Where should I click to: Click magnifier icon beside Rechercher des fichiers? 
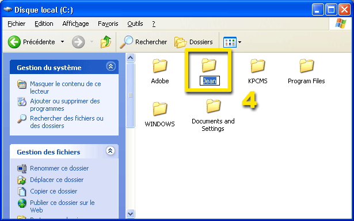[22, 119]
